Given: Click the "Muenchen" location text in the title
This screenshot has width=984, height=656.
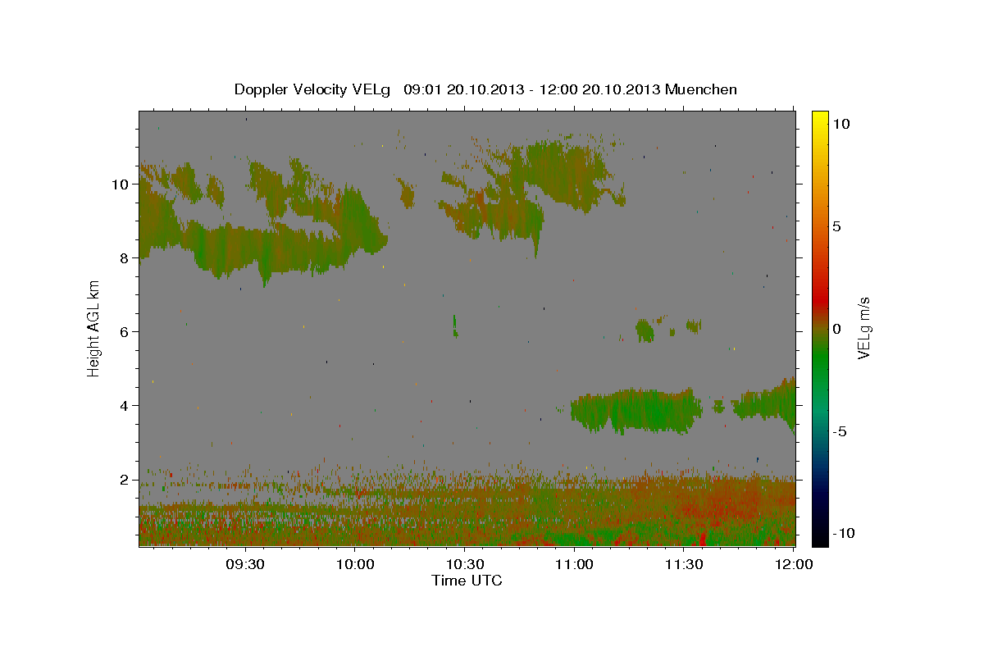Looking at the screenshot, I should point(701,89).
